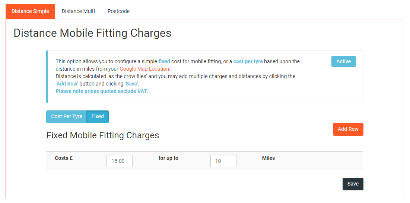Viewport: 410px width, 203px height.
Task: Choose the Fixed charge mode button
Action: point(98,117)
